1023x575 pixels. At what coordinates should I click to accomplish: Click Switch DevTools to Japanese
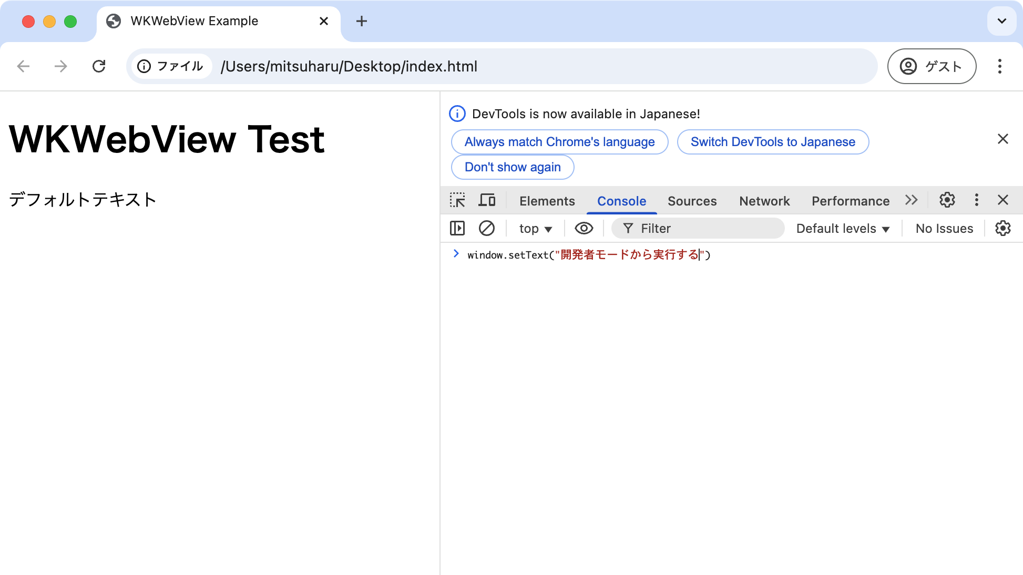point(773,141)
